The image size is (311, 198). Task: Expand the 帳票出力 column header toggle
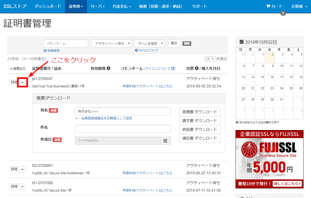point(18,69)
